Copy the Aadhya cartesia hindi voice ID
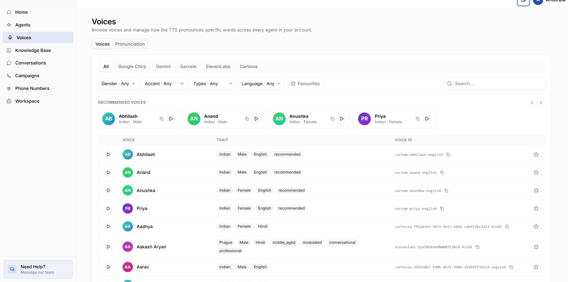This screenshot has height=282, width=568. tap(507, 227)
